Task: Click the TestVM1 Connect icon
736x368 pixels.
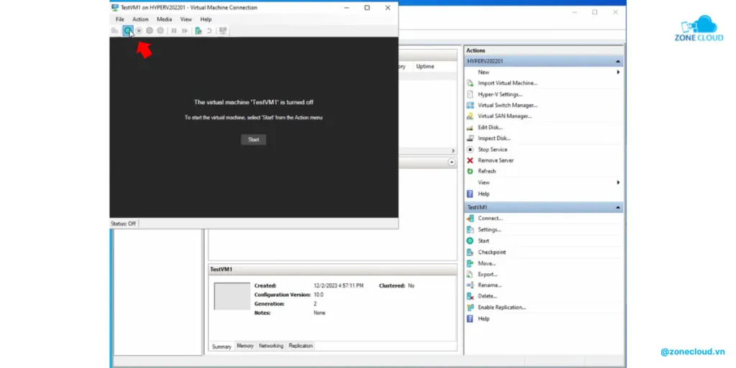Action: pos(470,218)
